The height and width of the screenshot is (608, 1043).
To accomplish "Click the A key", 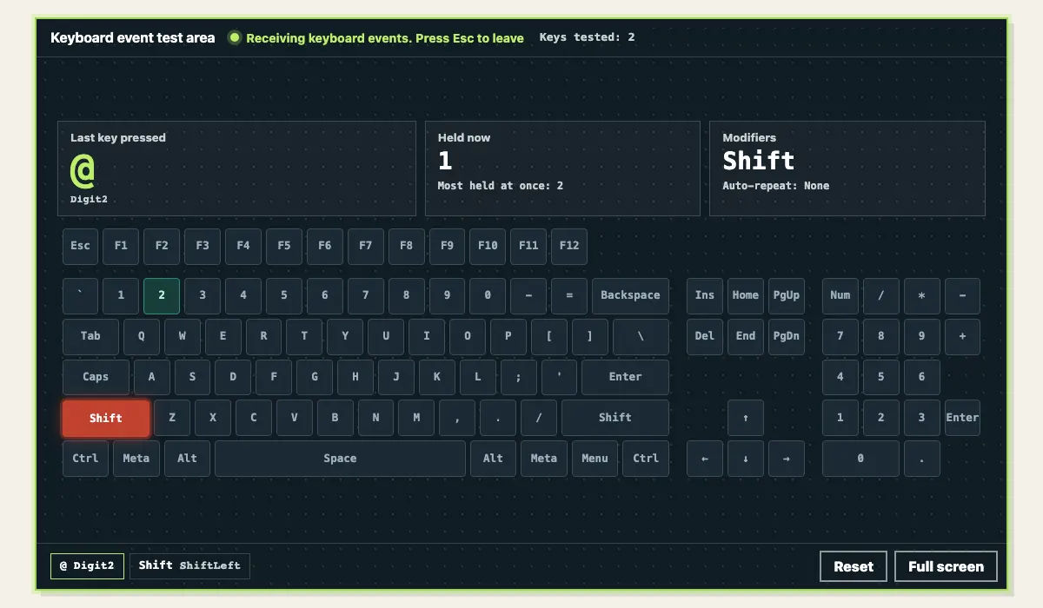I will 152,377.
